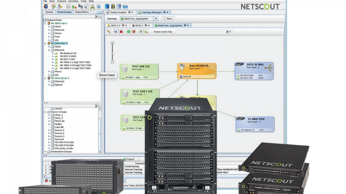Switch to the System tab
This screenshot has width=346, height=194.
tap(49, 12)
